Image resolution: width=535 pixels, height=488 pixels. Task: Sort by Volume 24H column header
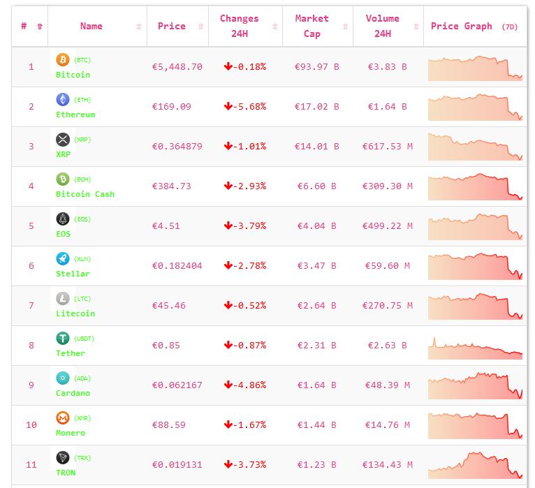tap(383, 27)
